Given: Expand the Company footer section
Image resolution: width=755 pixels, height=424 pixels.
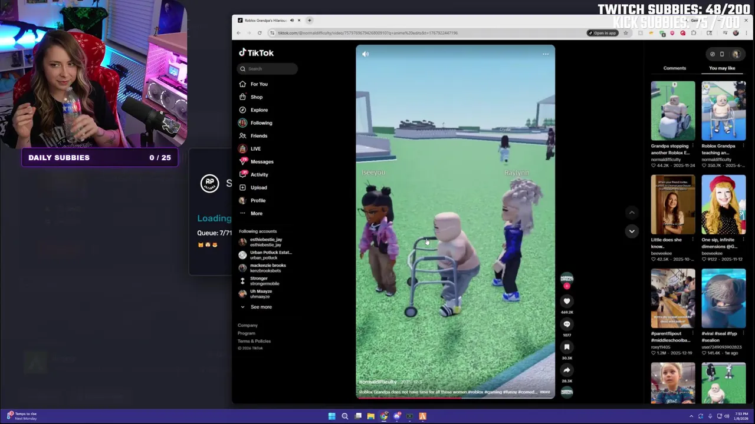Looking at the screenshot, I should point(248,325).
